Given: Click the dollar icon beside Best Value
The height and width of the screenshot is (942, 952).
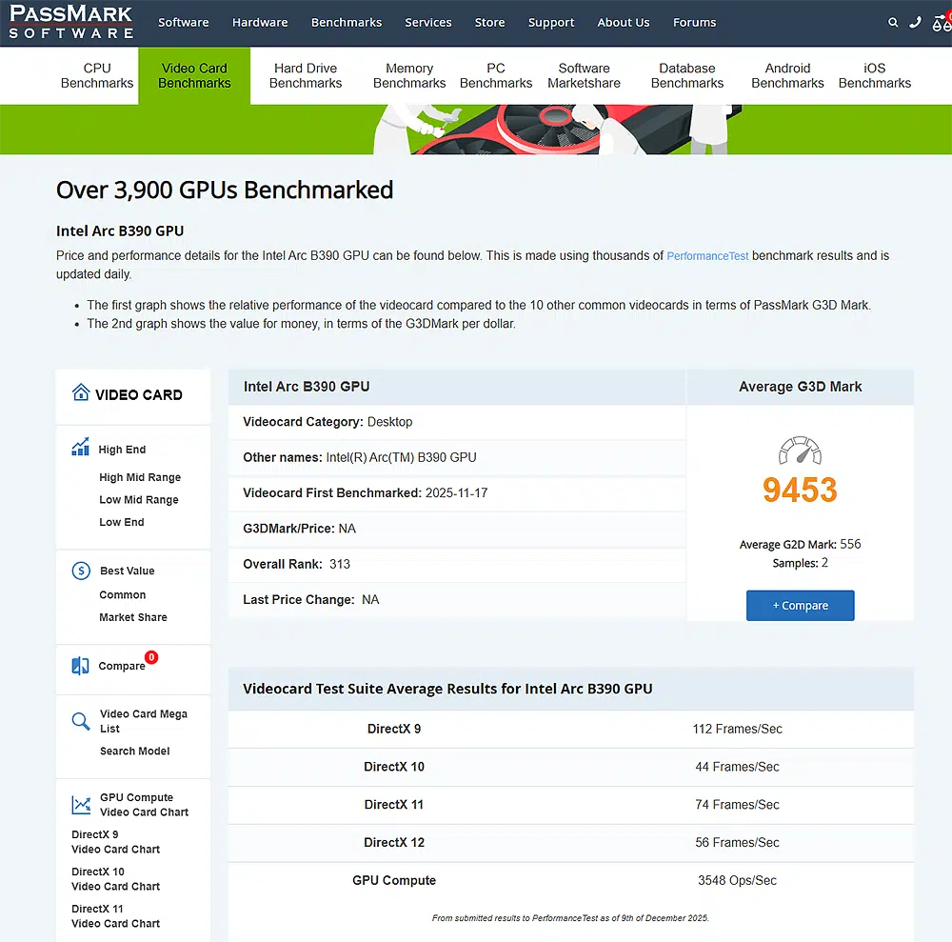Looking at the screenshot, I should (x=81, y=571).
